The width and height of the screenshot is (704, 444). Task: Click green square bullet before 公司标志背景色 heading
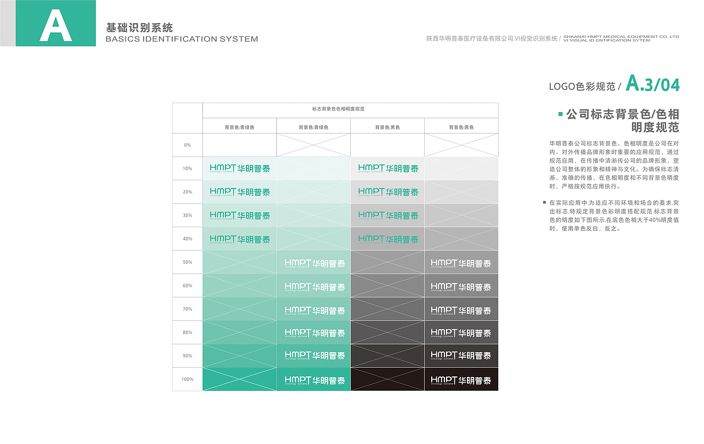[560, 114]
